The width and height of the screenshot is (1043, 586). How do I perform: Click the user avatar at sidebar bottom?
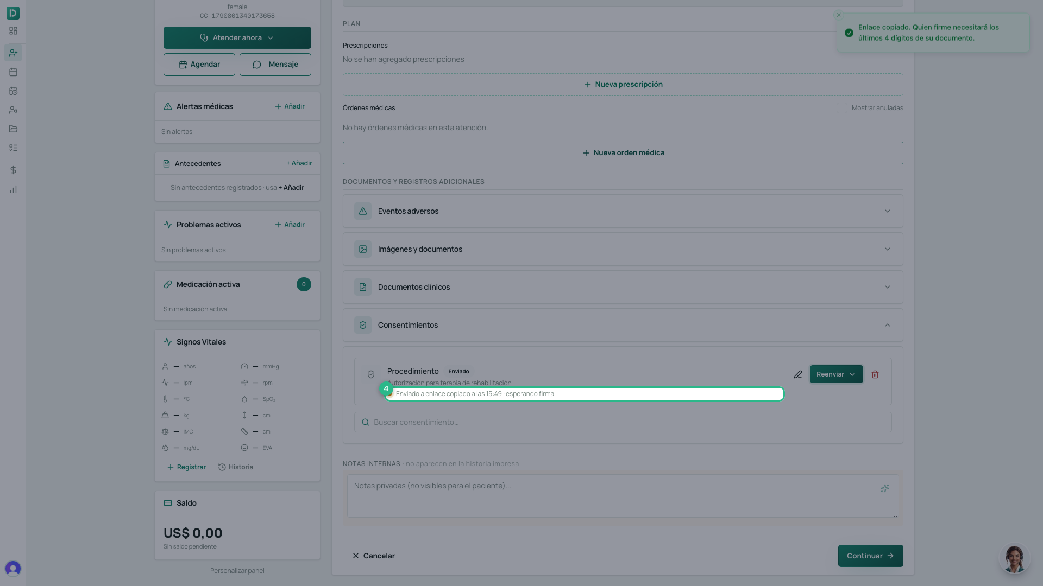13,568
